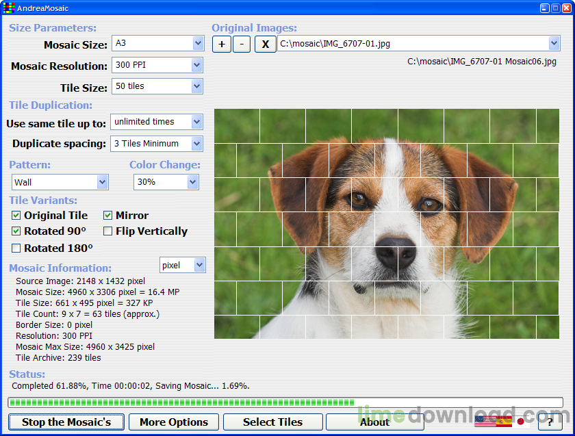Screen dimensions: 575x436
Task: Select the Japanese flag language icon
Action: [x=522, y=421]
